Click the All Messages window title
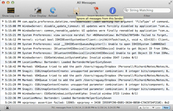The image size is (173, 111). pos(86,3)
